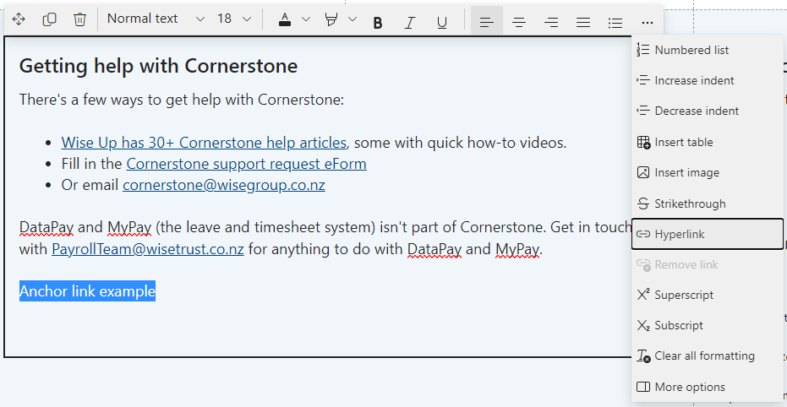
Task: Expand the highlight color dropdown arrow
Action: (353, 19)
